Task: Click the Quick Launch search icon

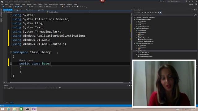Action: [x=186, y=1]
